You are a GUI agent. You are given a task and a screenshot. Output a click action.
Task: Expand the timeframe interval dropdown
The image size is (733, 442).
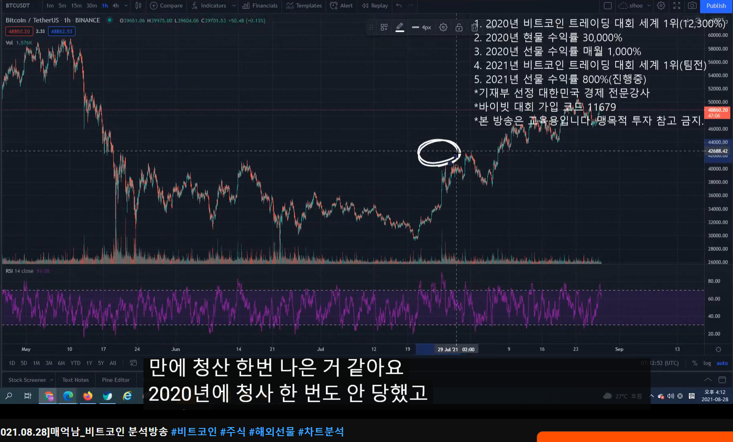(126, 6)
